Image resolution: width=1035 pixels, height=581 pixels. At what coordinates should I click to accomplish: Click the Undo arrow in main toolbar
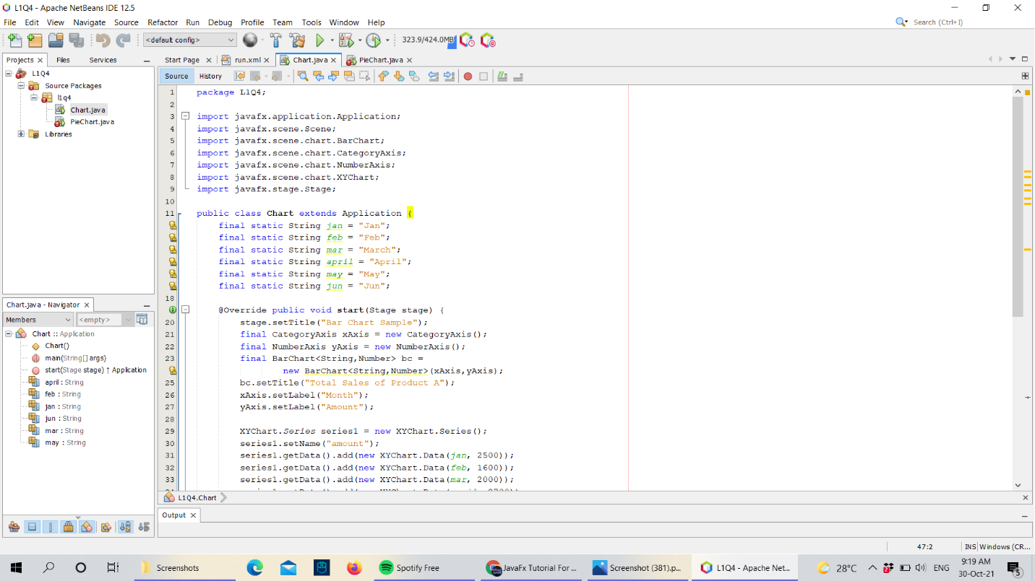pos(103,40)
